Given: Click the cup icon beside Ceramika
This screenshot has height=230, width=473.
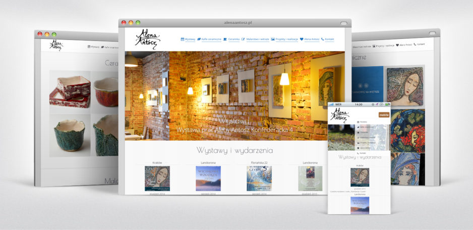Looking at the screenshot, I should coord(225,39).
